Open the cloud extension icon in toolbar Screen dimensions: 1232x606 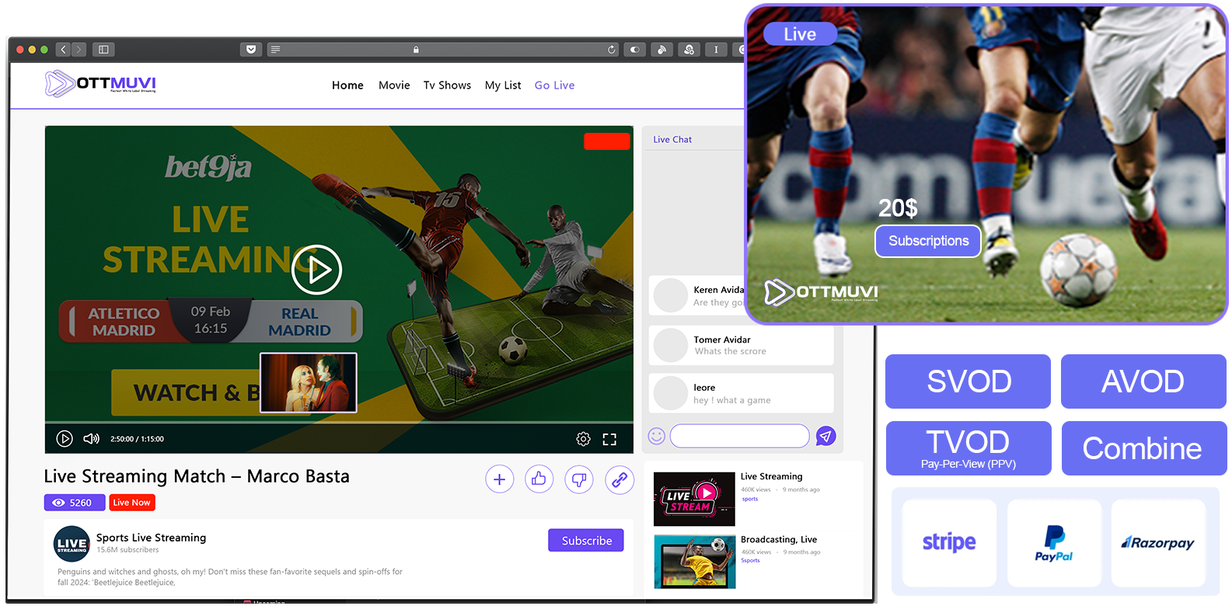click(x=689, y=50)
